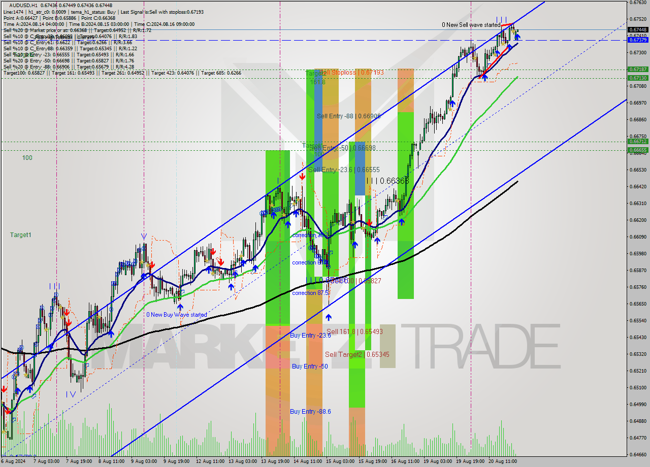Image resolution: width=650 pixels, height=467 pixels.
Task: Click the '15 Aug 19:00' time label
Action: (x=373, y=462)
